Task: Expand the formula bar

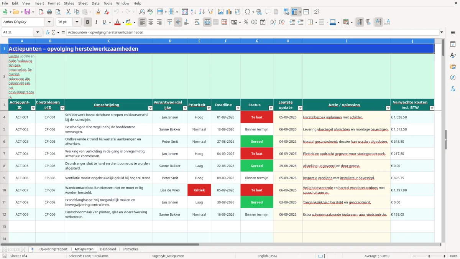Action: [442, 33]
